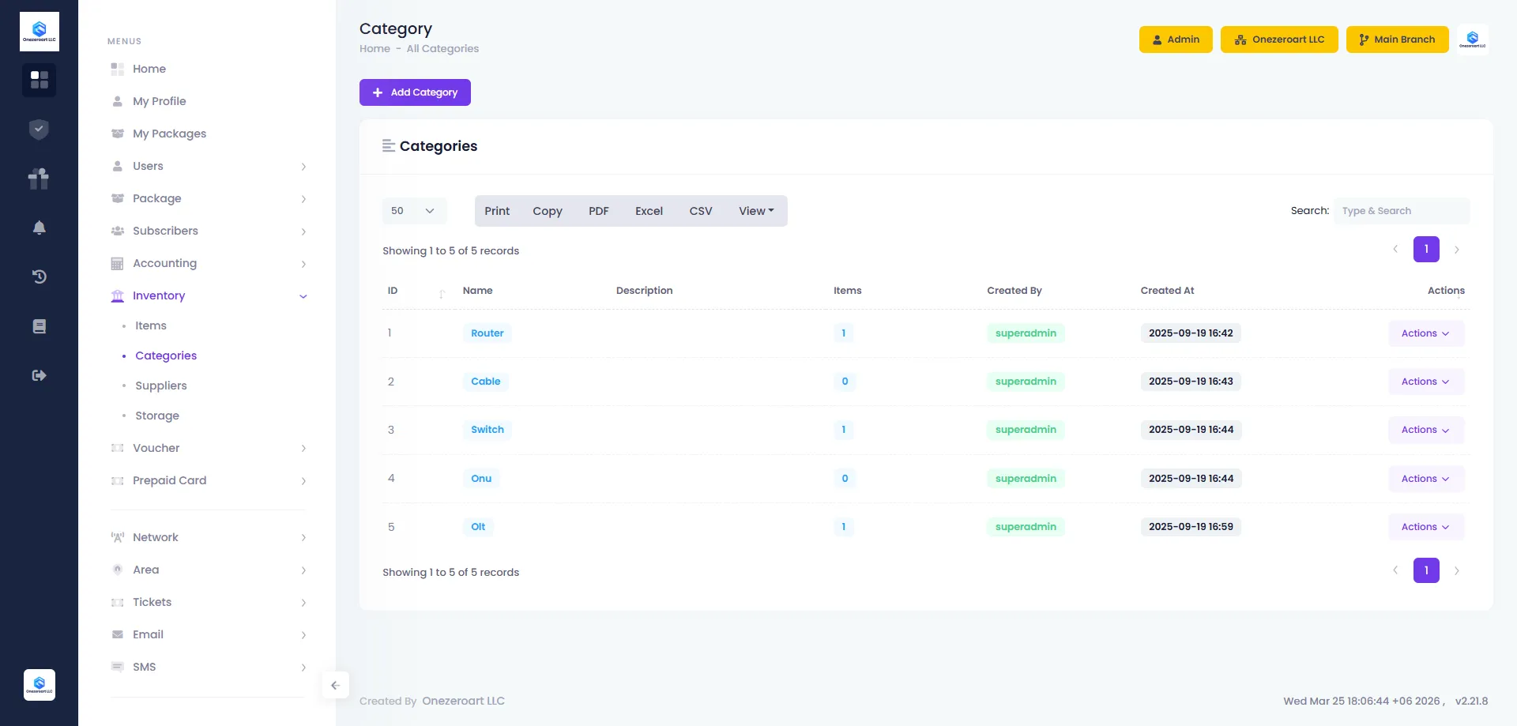
Task: Click the Onezeroart logo at sidebar top
Action: (39, 31)
